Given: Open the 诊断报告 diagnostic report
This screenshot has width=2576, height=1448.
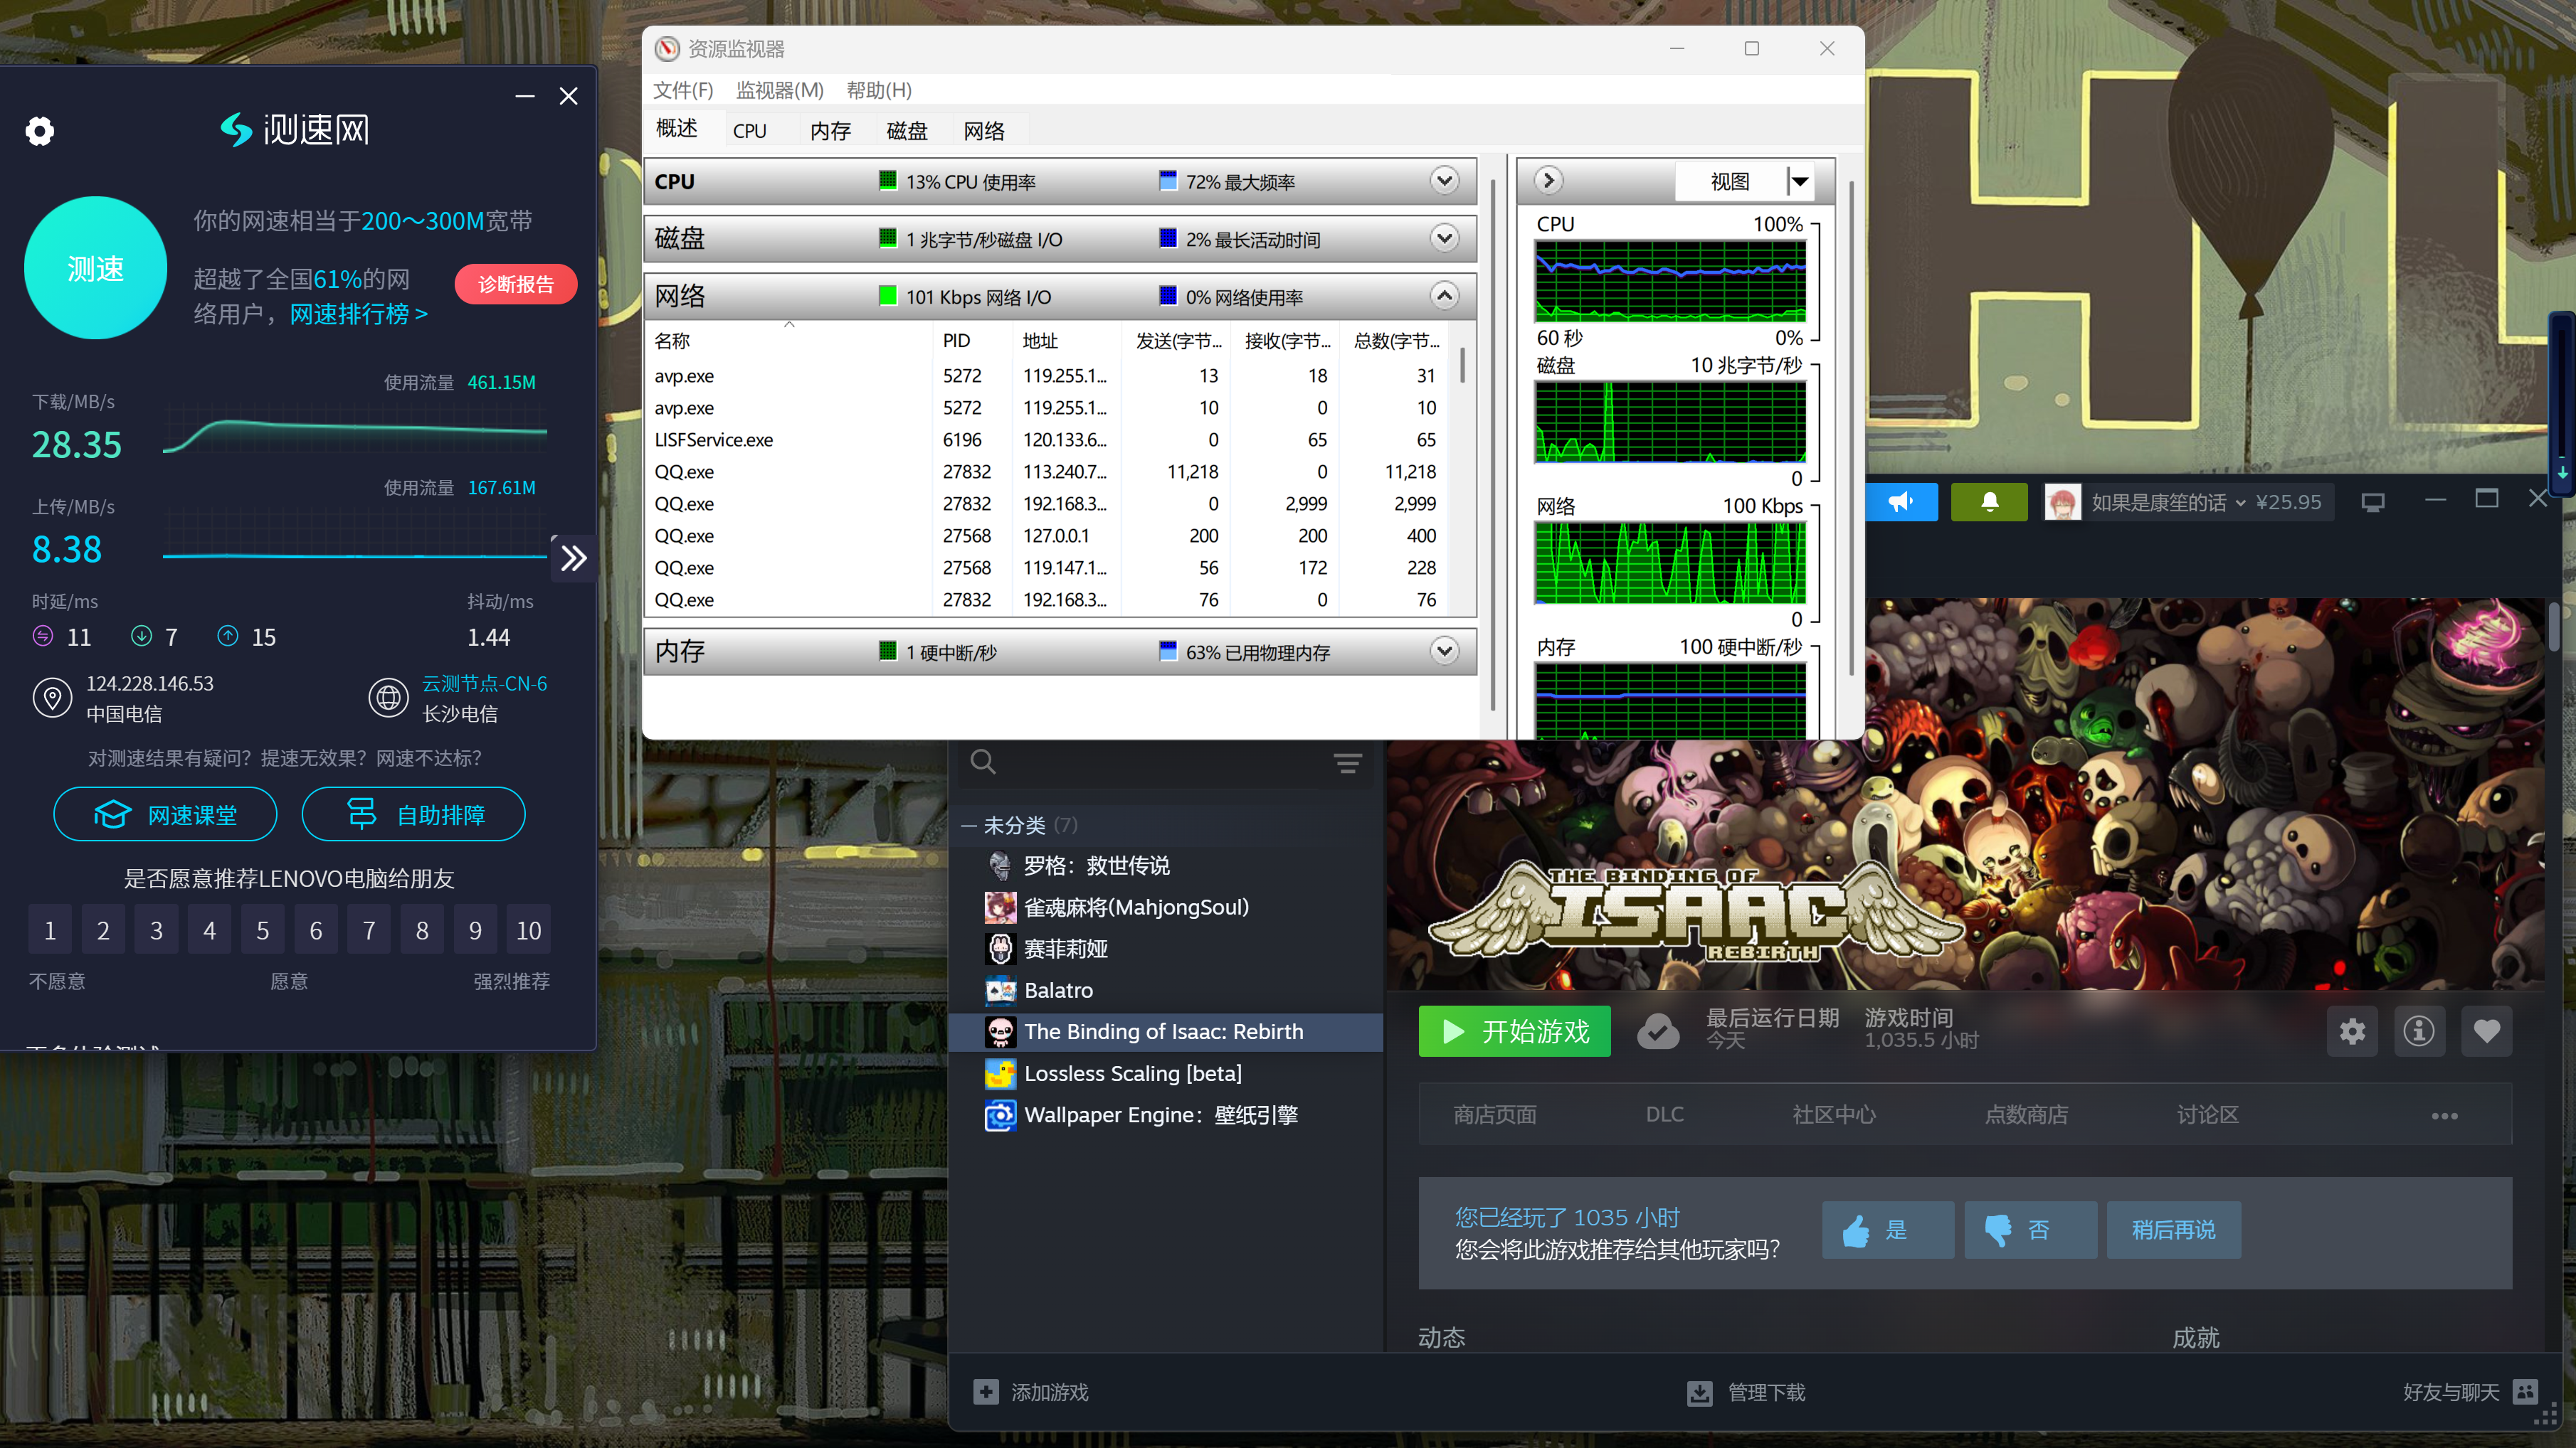Looking at the screenshot, I should [516, 284].
